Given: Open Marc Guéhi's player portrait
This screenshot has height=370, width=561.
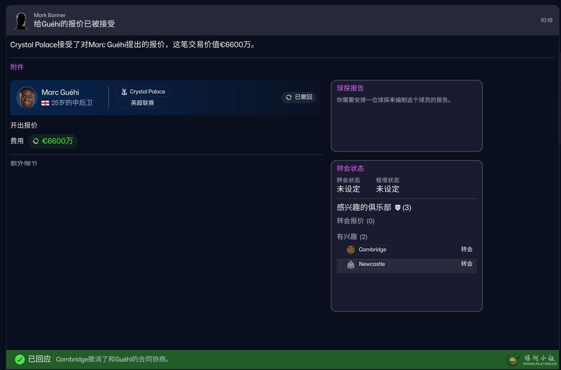Looking at the screenshot, I should coord(26,97).
